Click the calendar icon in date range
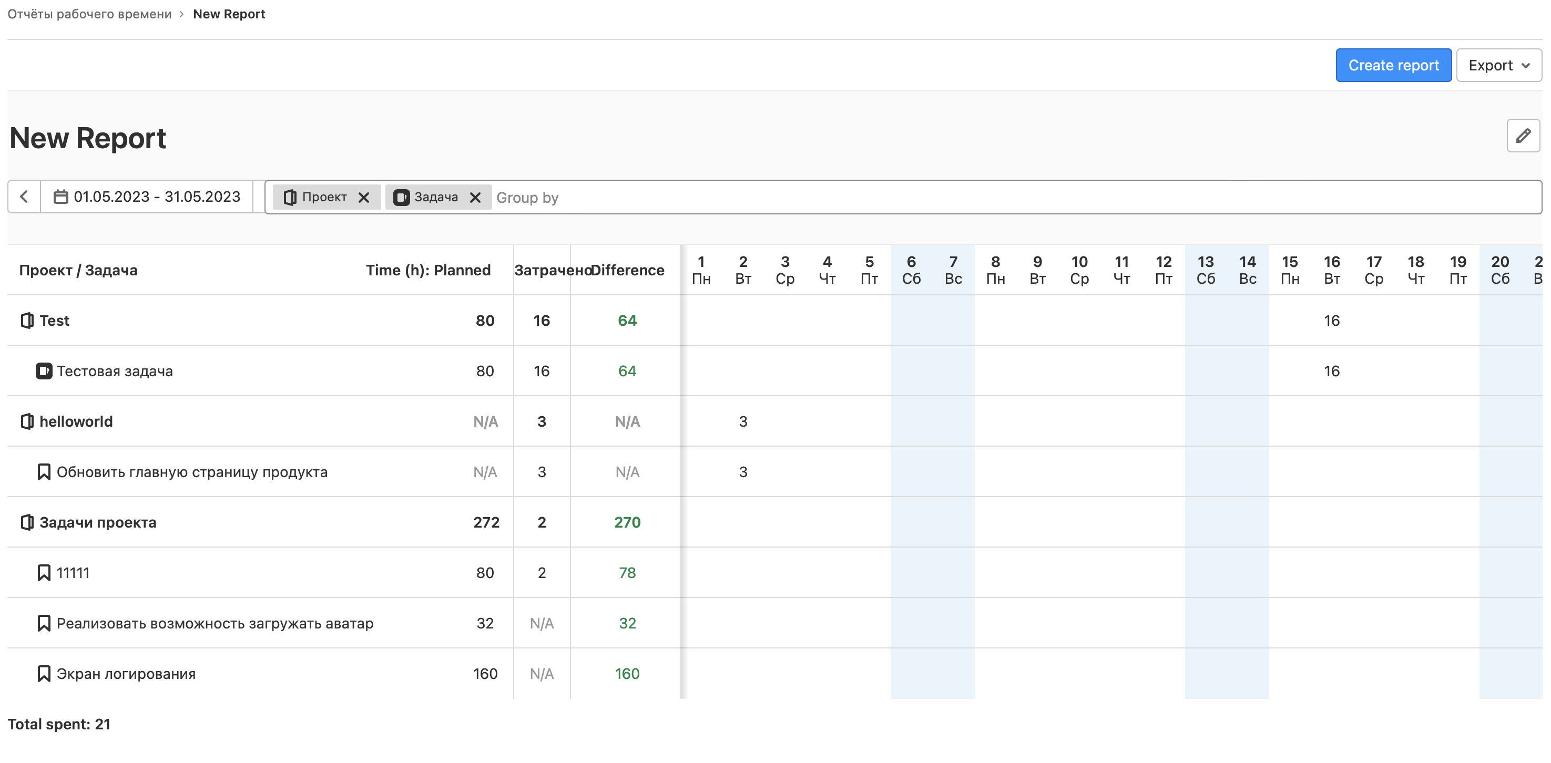 60,197
